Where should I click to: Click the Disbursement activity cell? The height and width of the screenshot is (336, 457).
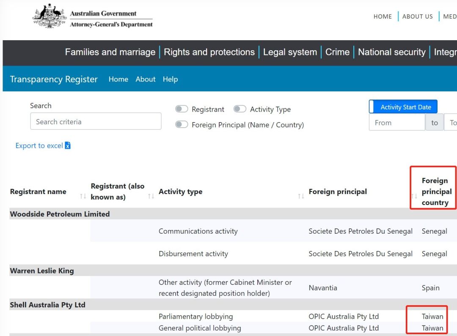pos(193,254)
